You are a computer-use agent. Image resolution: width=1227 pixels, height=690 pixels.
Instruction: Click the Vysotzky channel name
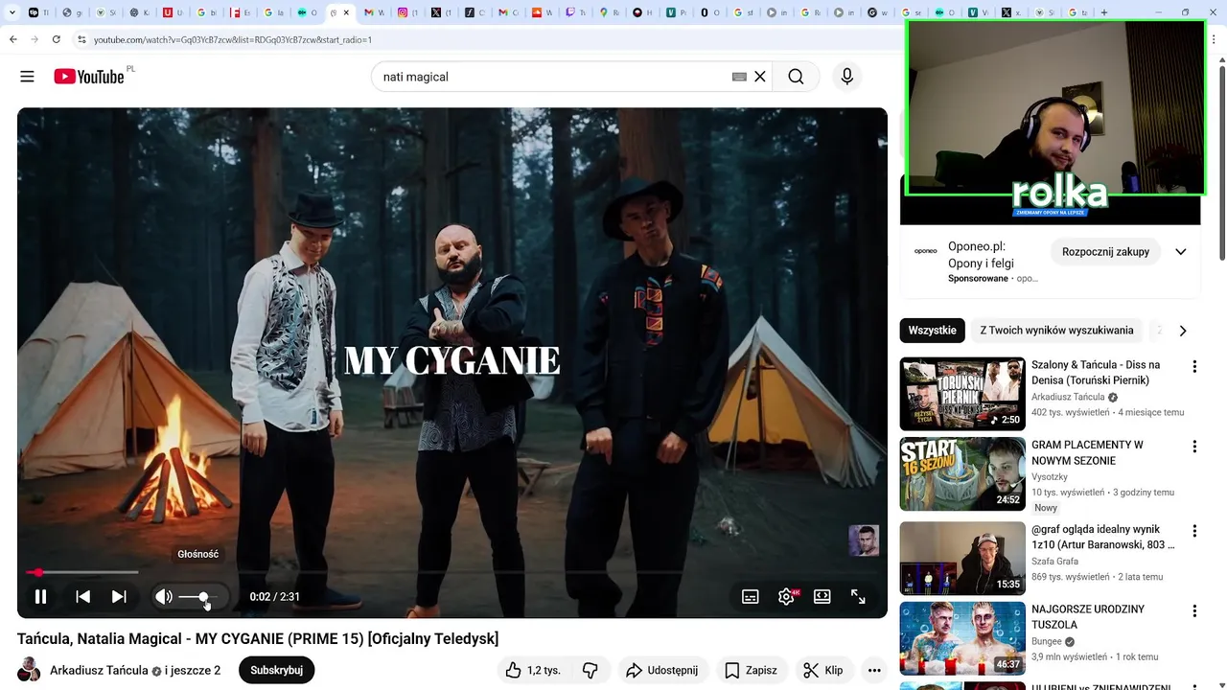tap(1050, 476)
